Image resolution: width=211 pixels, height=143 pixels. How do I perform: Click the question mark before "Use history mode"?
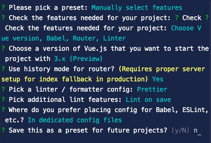pyautogui.click(x=3, y=69)
